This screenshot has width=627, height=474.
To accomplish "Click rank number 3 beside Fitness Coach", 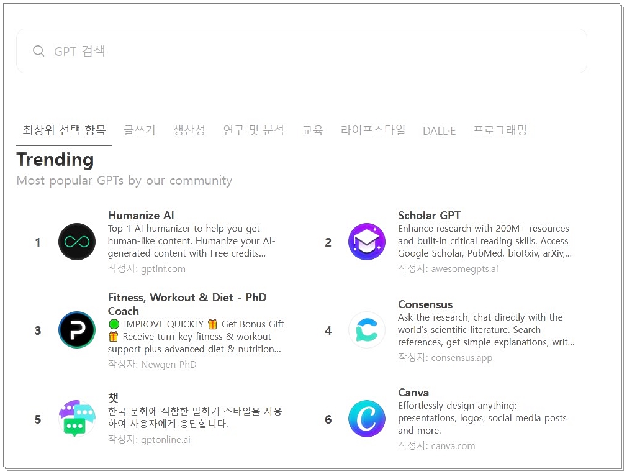I will click(x=38, y=330).
